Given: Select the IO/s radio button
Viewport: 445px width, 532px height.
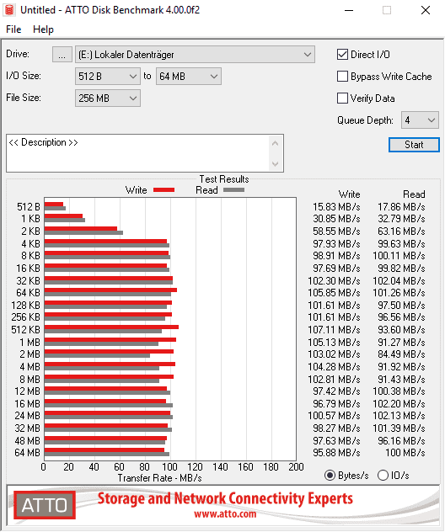Looking at the screenshot, I should pos(383,476).
